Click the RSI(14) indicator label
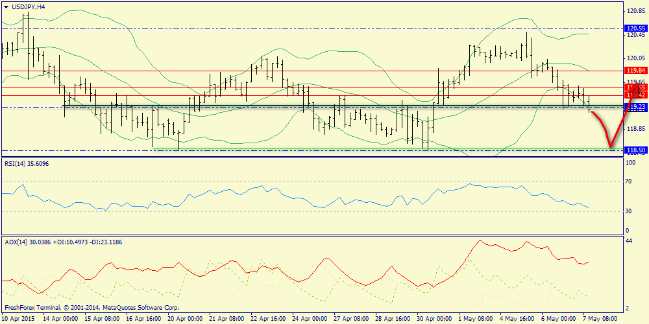Viewport: 649px width, 324px height. point(26,164)
